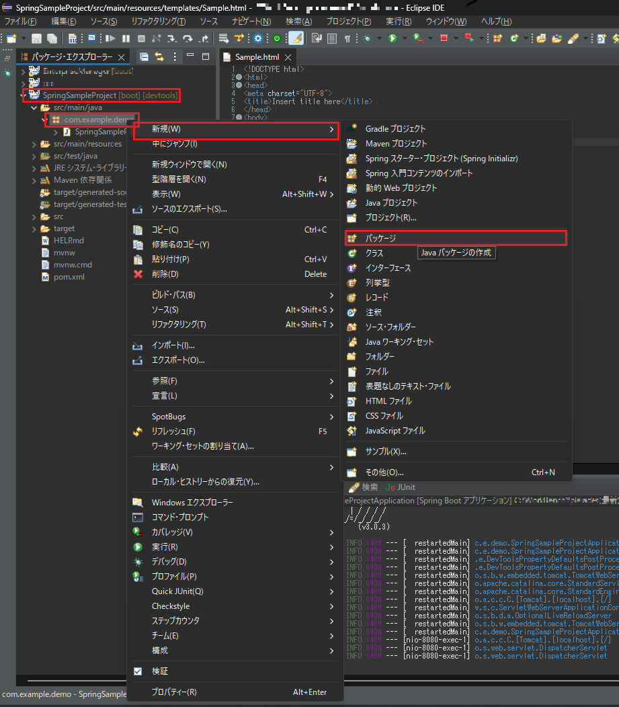Viewport: 619px width, 707px height.
Task: Collapse the SpringSampleProject tree node
Action: pyautogui.click(x=23, y=95)
